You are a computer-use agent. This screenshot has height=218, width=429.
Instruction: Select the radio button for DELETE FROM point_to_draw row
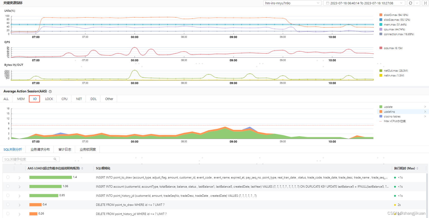[x=8, y=205]
